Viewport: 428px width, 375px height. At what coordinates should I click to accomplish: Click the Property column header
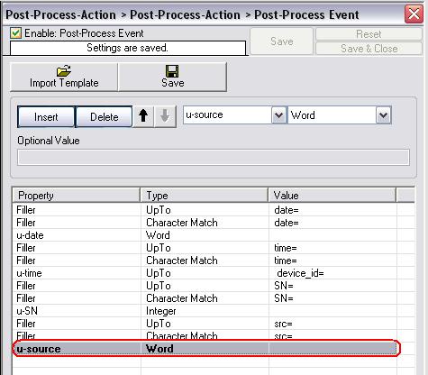77,196
